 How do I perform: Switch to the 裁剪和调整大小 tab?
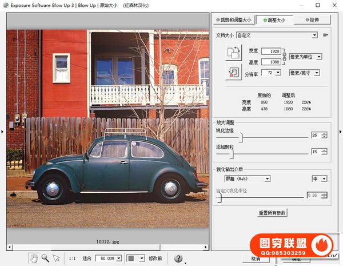click(233, 20)
